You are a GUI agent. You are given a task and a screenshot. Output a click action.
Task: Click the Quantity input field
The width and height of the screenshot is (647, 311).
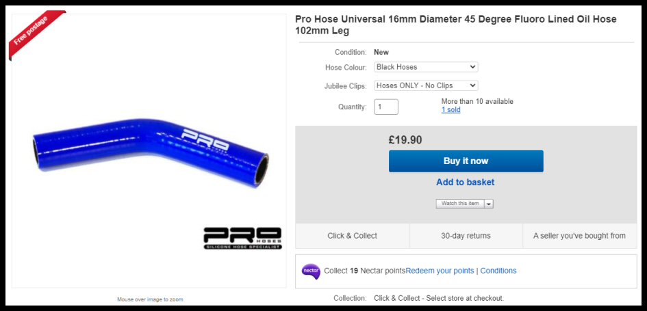(386, 107)
